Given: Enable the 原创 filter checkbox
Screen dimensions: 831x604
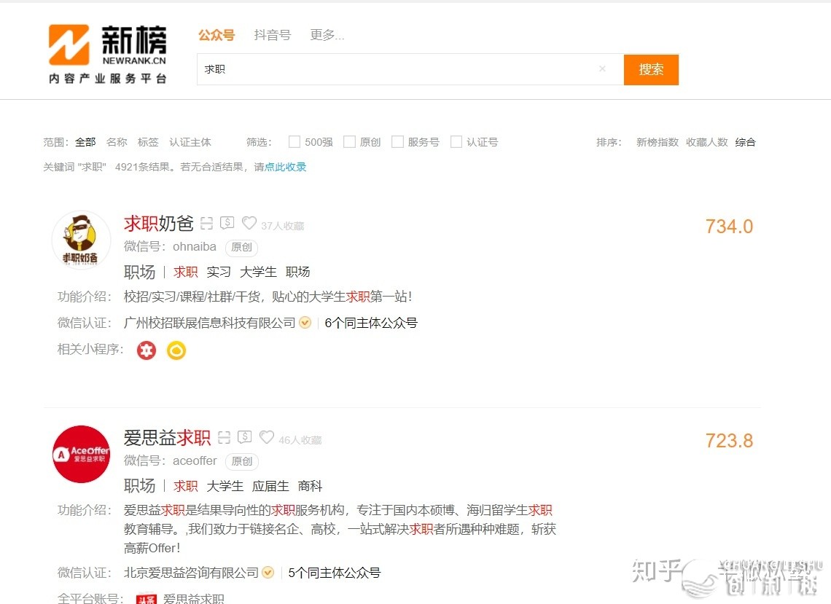Looking at the screenshot, I should (349, 142).
